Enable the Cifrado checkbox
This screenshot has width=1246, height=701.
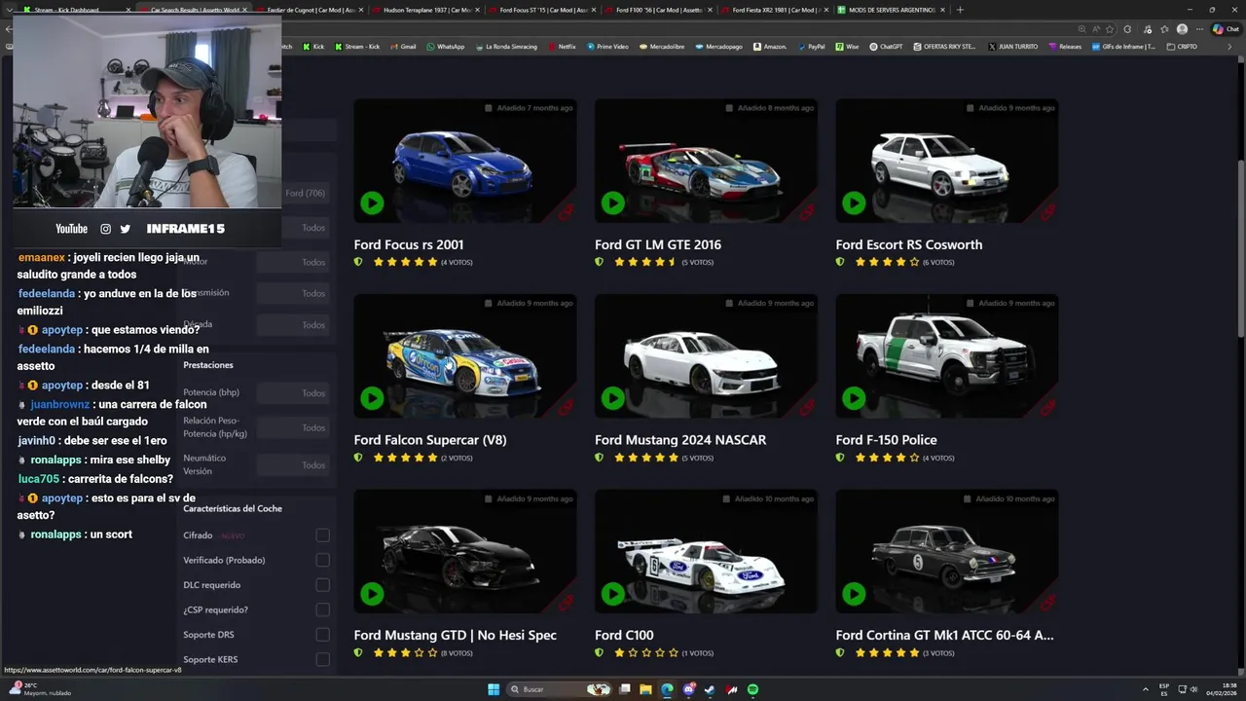pyautogui.click(x=322, y=535)
